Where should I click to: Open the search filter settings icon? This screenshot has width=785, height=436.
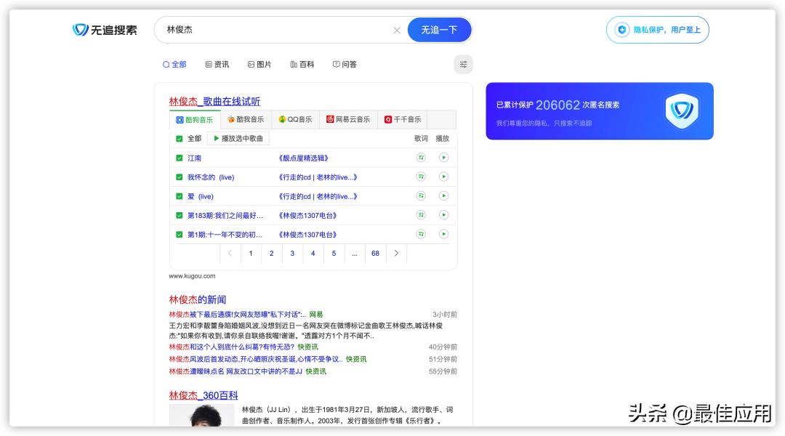[463, 64]
